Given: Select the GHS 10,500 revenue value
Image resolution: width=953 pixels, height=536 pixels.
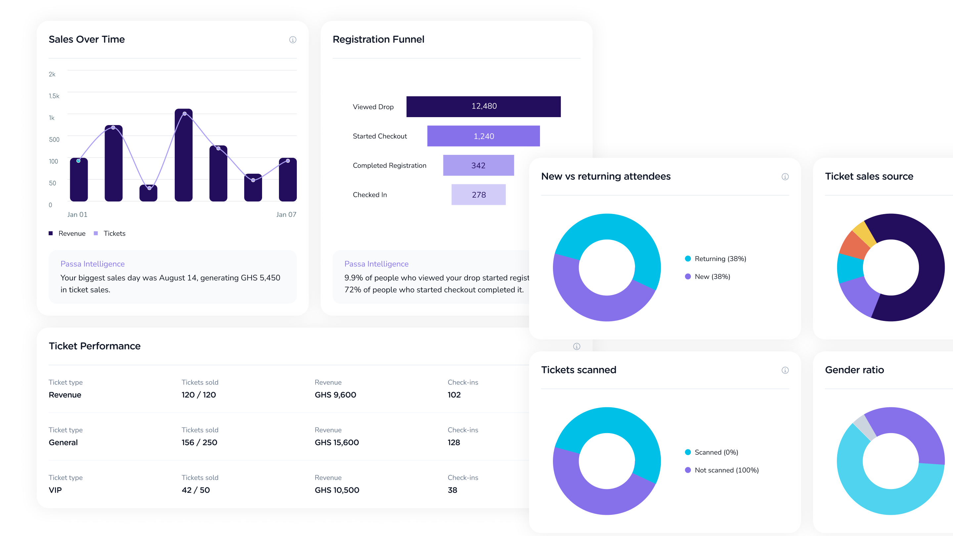Looking at the screenshot, I should [337, 490].
